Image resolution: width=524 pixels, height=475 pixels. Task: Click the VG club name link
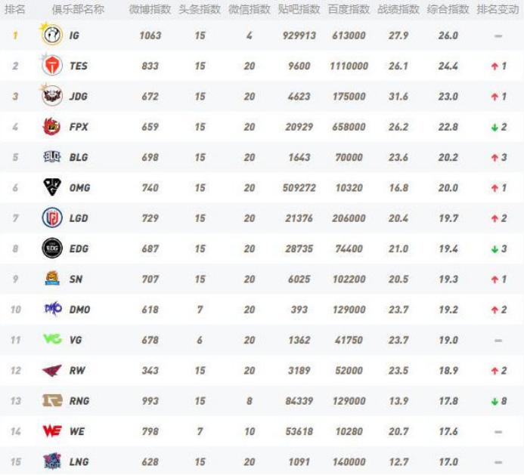pos(76,341)
